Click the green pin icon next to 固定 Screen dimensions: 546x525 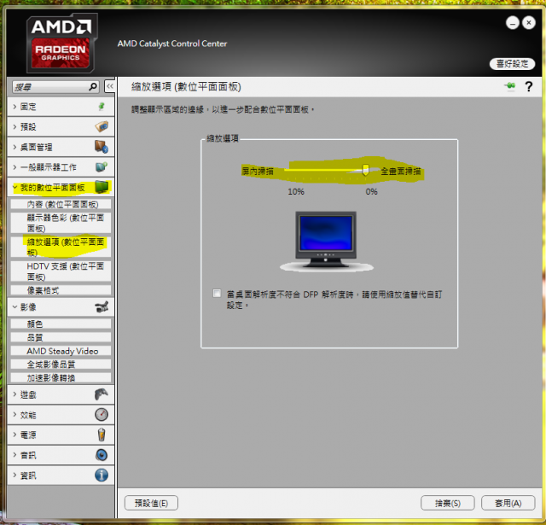pyautogui.click(x=102, y=106)
